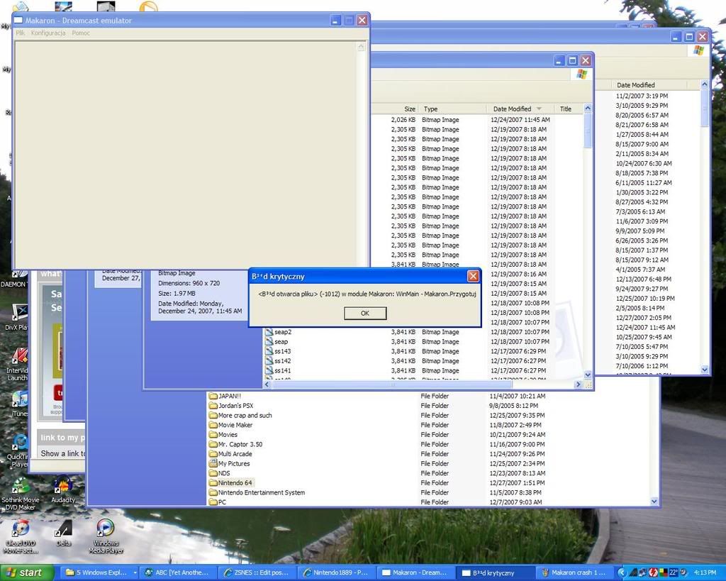
Task: Open the Plik menu in Makaron
Action: coord(21,33)
